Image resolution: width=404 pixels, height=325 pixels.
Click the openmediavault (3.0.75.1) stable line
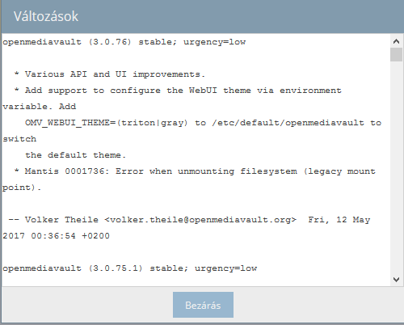pos(130,268)
